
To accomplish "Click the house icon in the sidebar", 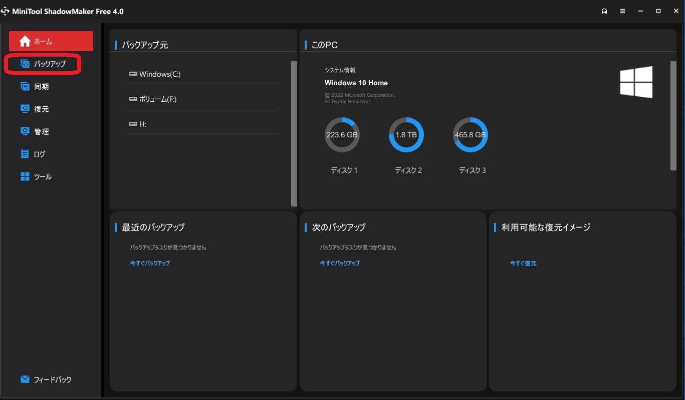I will (25, 41).
